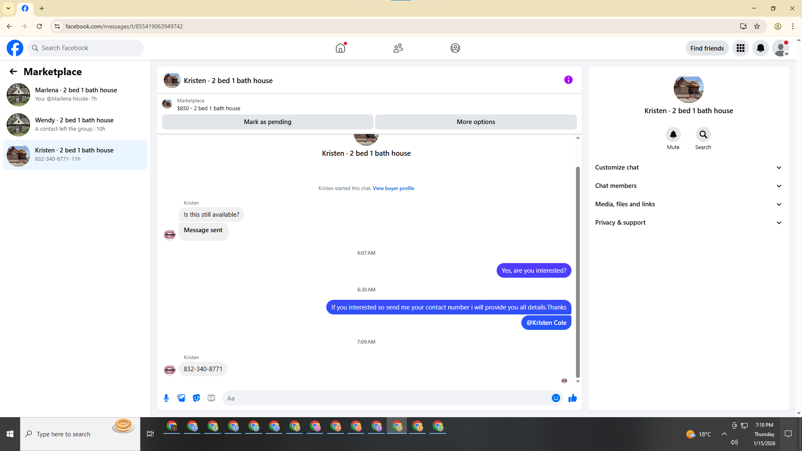Image resolution: width=802 pixels, height=451 pixels.
Task: Open the Windows Start menu
Action: [10, 434]
